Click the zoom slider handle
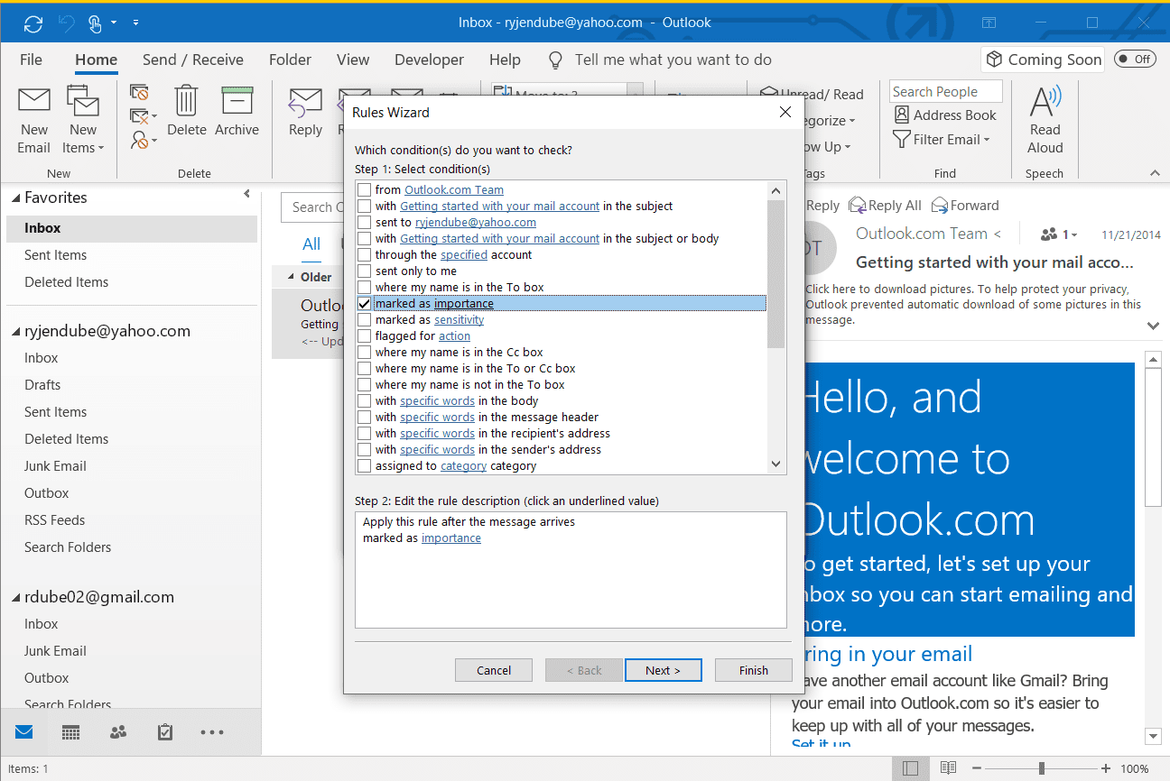The image size is (1170, 781). pyautogui.click(x=1042, y=769)
